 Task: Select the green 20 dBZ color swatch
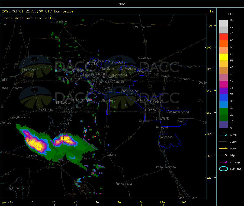click(x=223, y=111)
